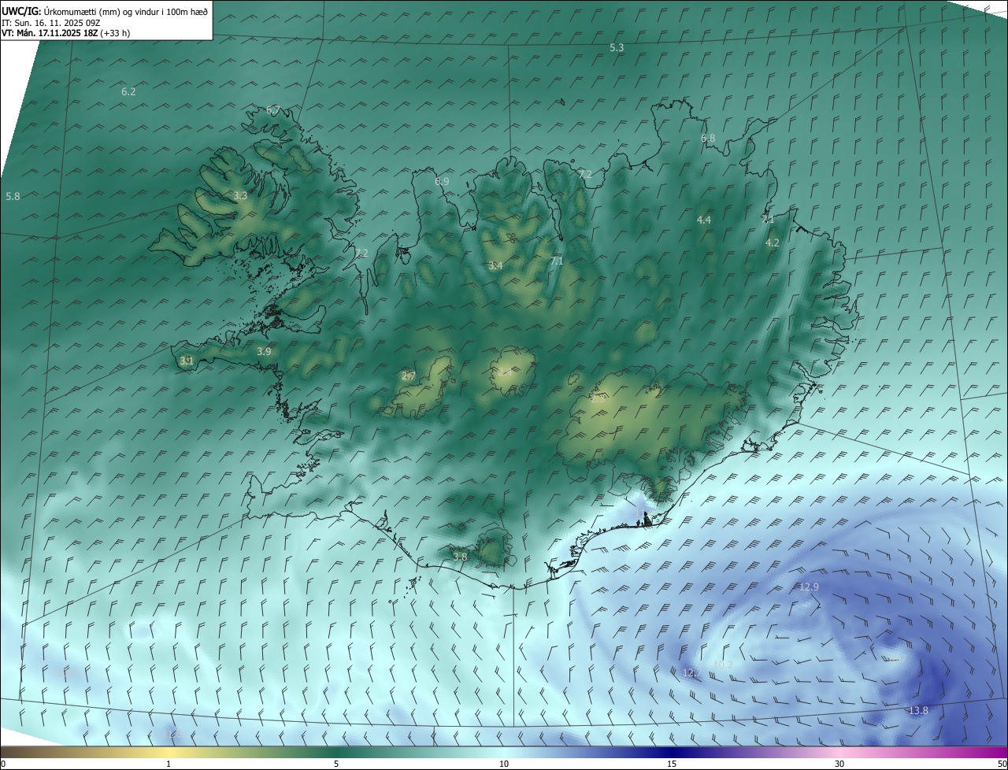Image resolution: width=1008 pixels, height=770 pixels.
Task: Select the 3.4 value label
Action: (x=495, y=266)
